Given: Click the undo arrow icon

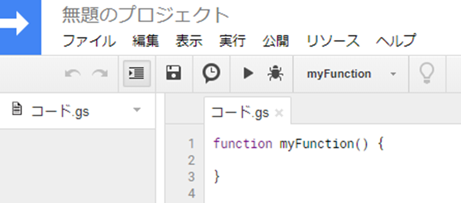Looking at the screenshot, I should coord(73,73).
